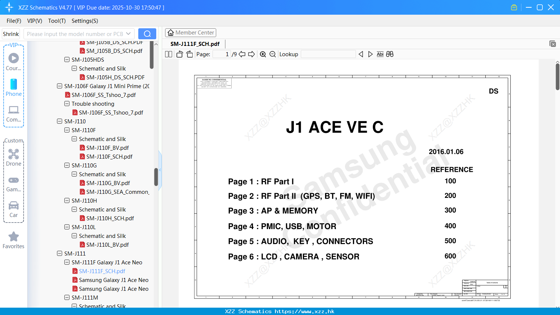Toggle whole-word match Abi icon
The width and height of the screenshot is (560, 315).
(380, 54)
